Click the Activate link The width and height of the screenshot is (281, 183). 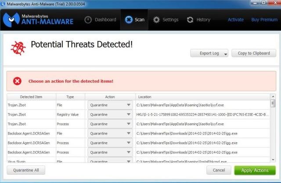pos(236,20)
